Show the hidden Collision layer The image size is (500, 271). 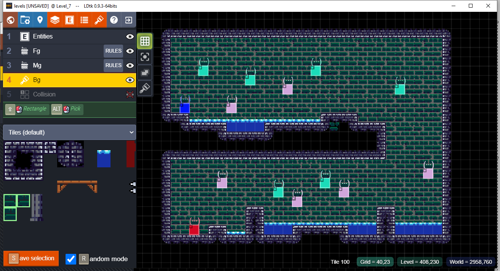tap(130, 95)
